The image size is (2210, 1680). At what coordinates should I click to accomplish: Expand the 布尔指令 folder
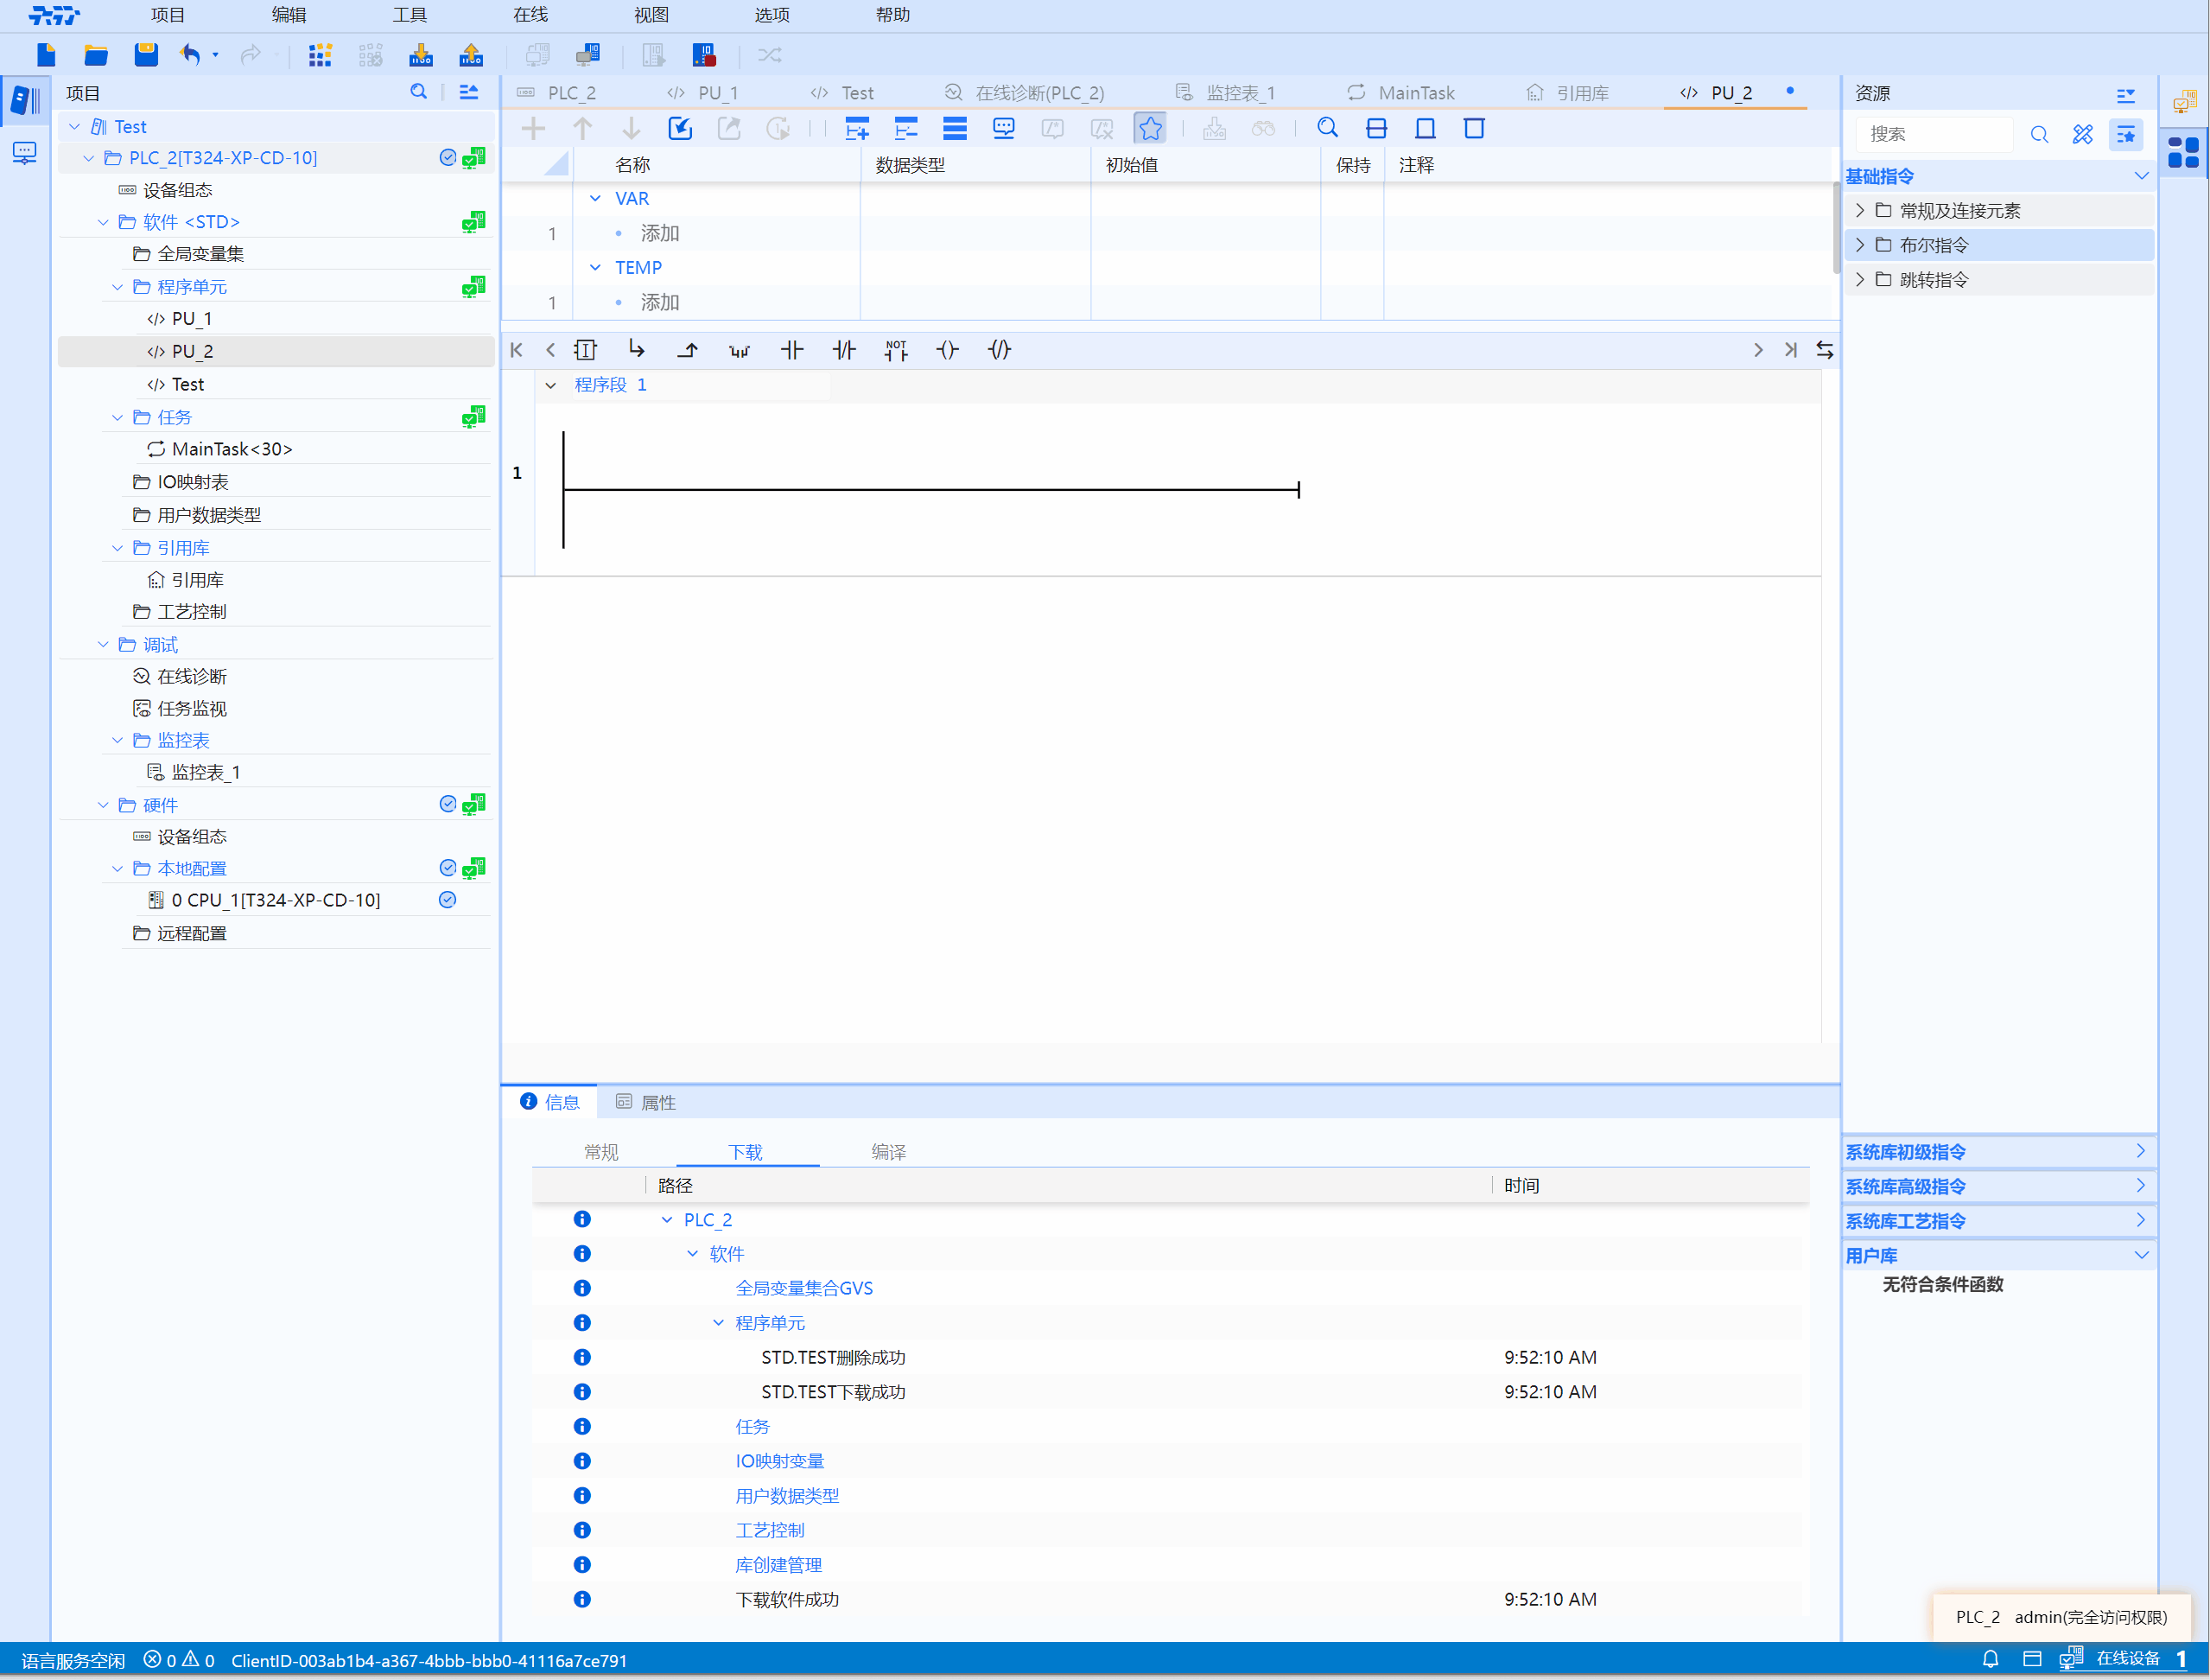point(1860,245)
